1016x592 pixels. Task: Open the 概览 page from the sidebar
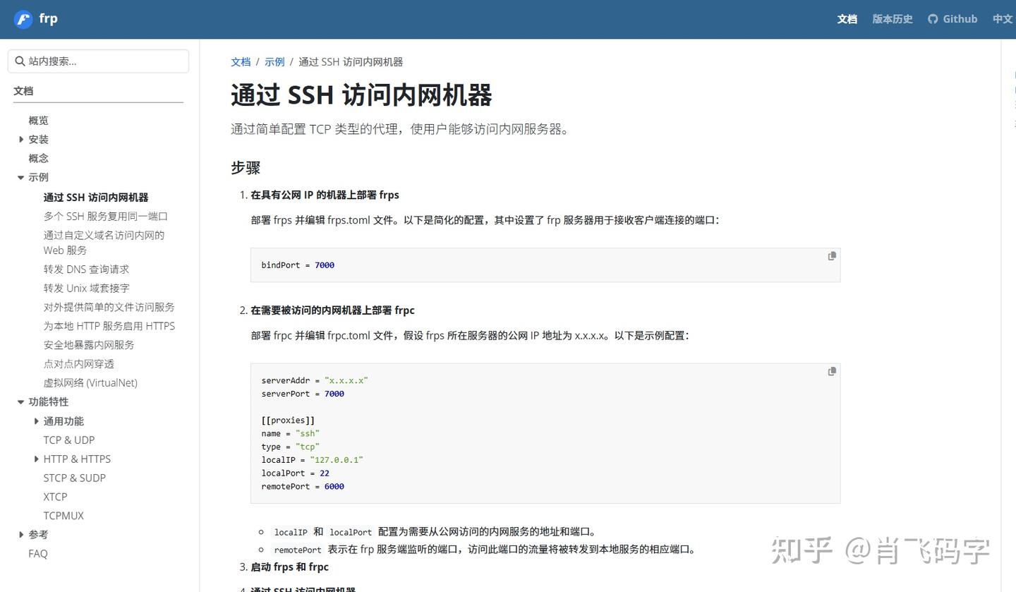click(x=38, y=120)
